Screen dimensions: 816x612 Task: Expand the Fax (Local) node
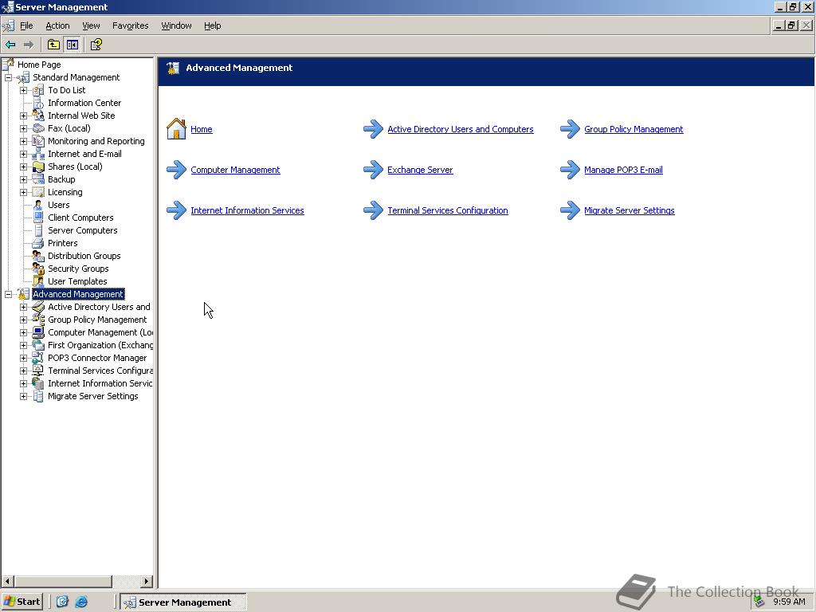pos(23,128)
